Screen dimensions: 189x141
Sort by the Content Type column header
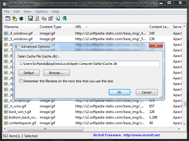pos(56,27)
